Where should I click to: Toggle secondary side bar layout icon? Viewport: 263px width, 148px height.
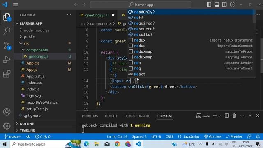point(224,5)
